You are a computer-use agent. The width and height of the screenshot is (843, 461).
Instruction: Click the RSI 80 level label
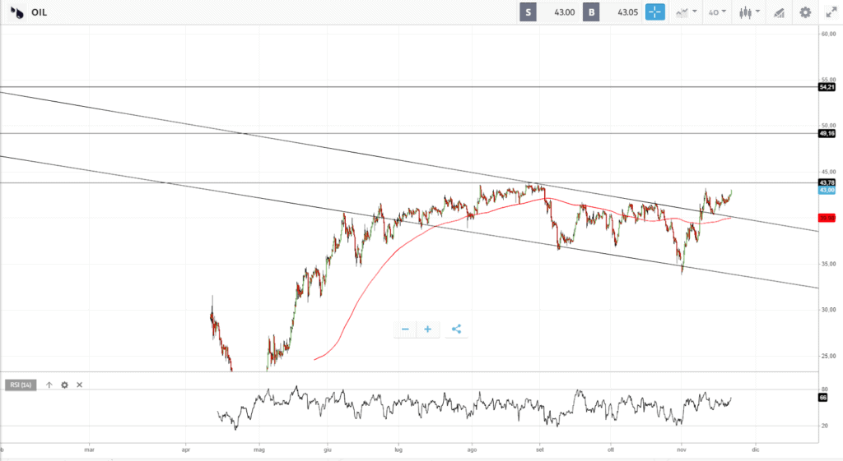pyautogui.click(x=824, y=390)
